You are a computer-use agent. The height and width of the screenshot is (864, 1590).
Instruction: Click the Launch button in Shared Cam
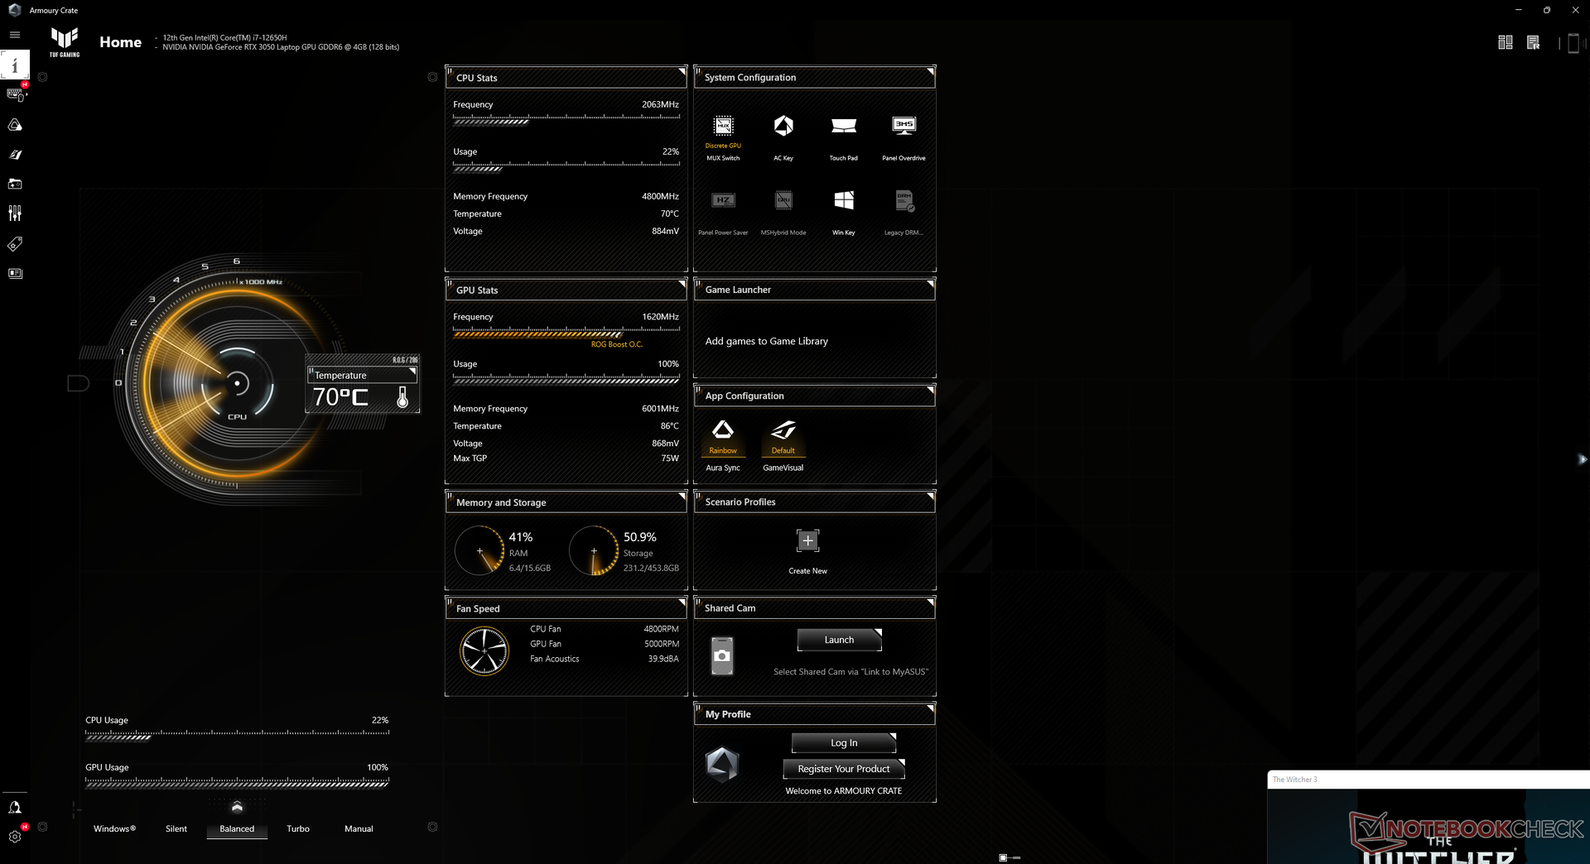(839, 640)
